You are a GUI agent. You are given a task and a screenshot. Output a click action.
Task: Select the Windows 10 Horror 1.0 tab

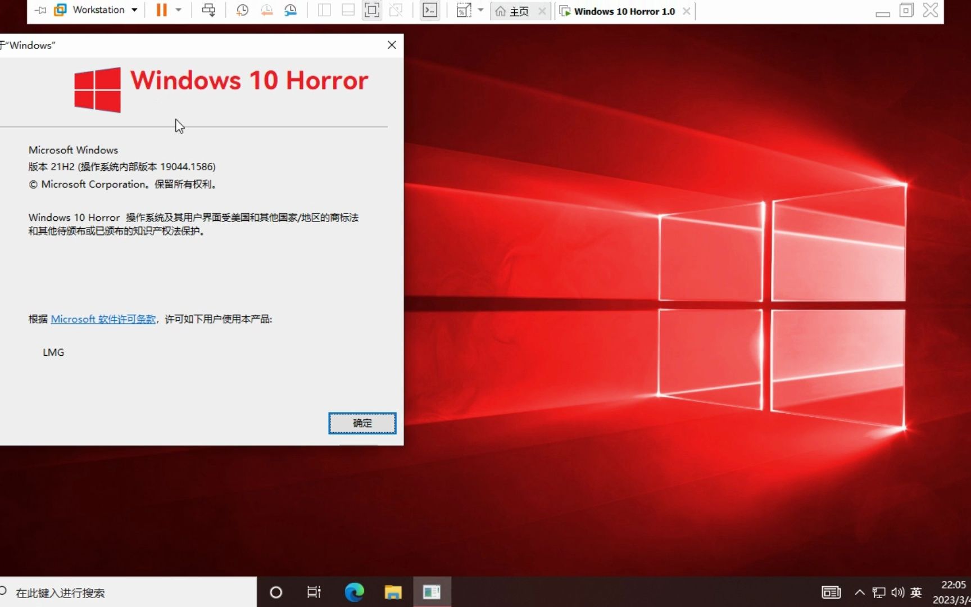pos(624,11)
